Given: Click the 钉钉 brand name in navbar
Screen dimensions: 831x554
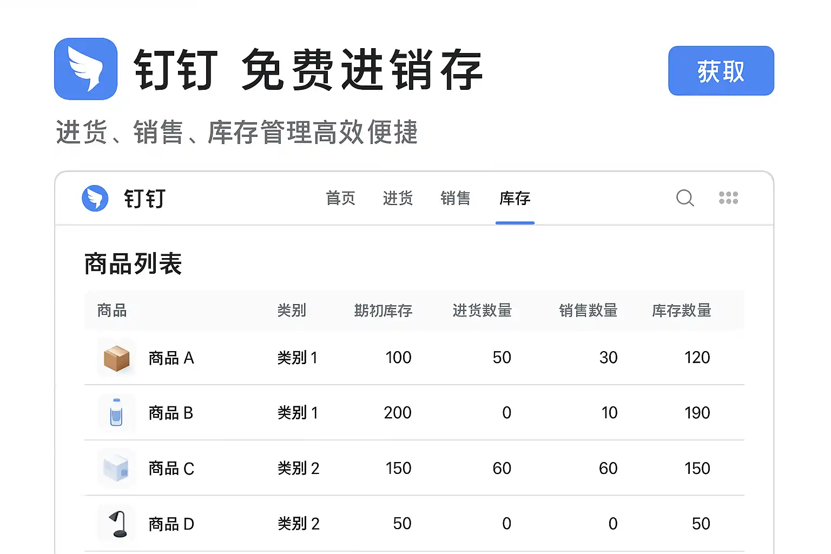Looking at the screenshot, I should point(144,199).
